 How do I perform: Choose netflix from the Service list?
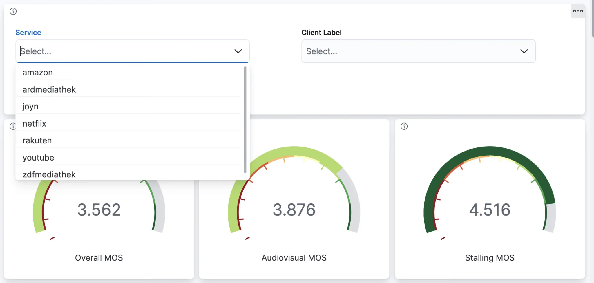128,123
